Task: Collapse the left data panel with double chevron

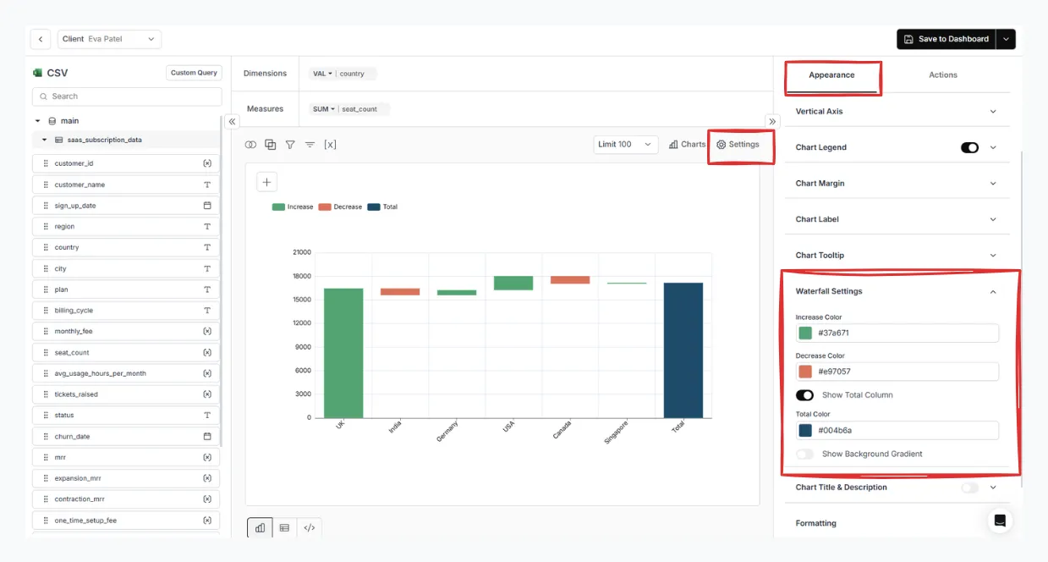Action: click(x=233, y=122)
